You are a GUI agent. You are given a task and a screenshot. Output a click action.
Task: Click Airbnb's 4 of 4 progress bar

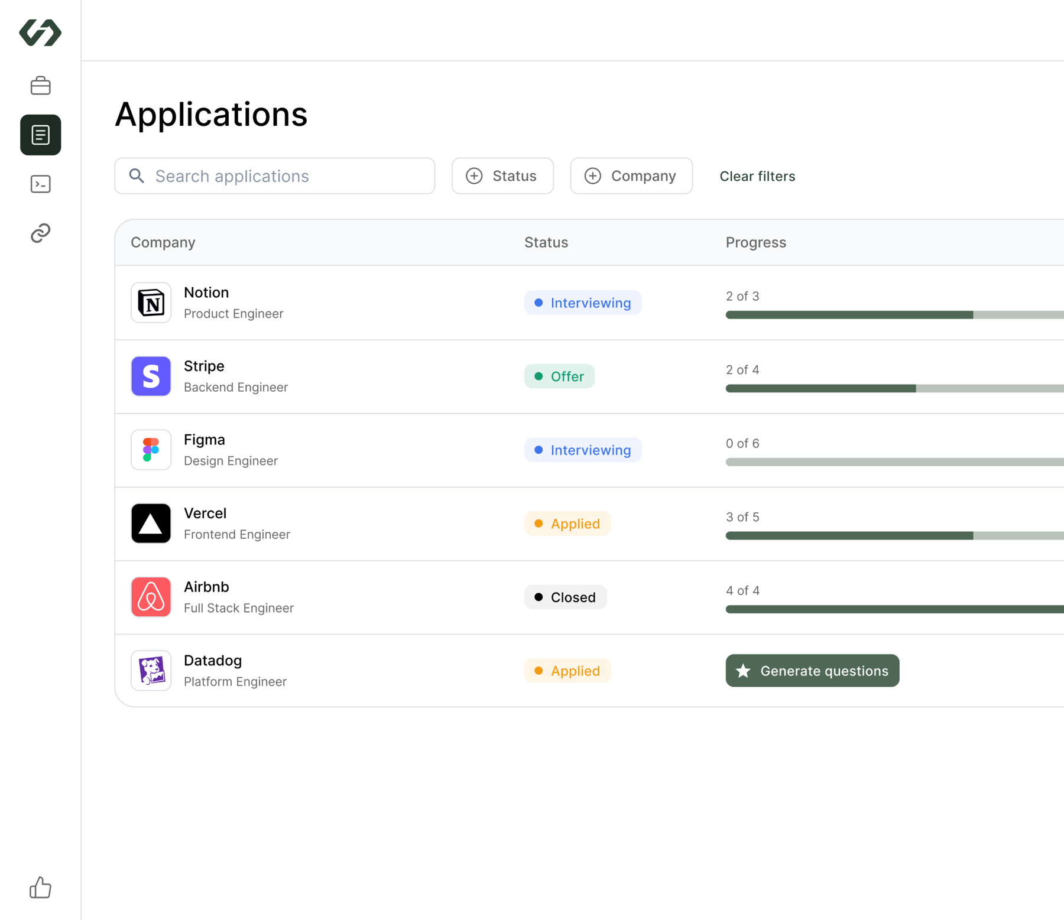(895, 609)
